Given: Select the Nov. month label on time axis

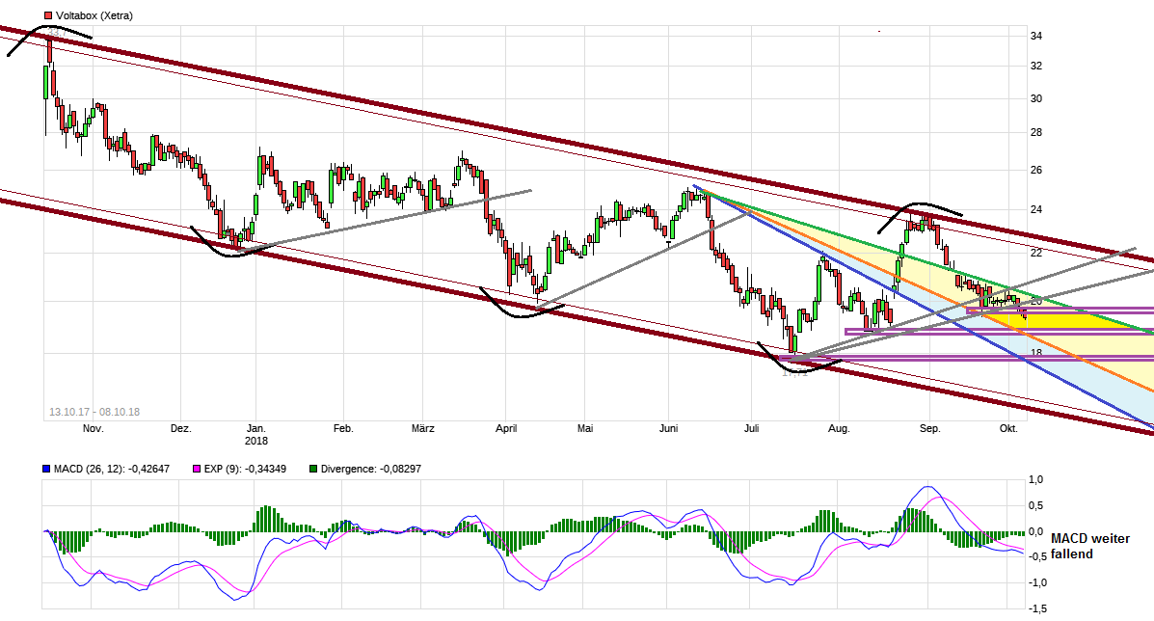Looking at the screenshot, I should [93, 428].
